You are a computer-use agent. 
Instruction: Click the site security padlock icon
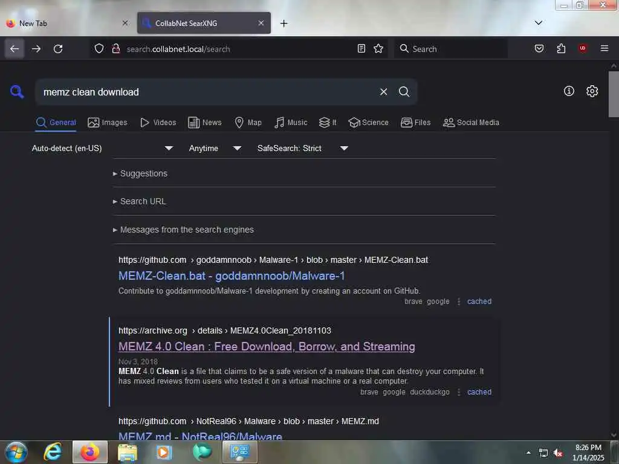[x=115, y=48]
